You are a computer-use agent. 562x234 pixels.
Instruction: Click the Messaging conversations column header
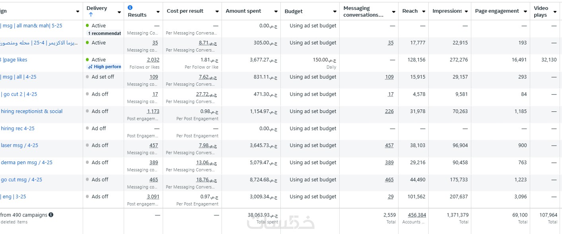(x=363, y=12)
